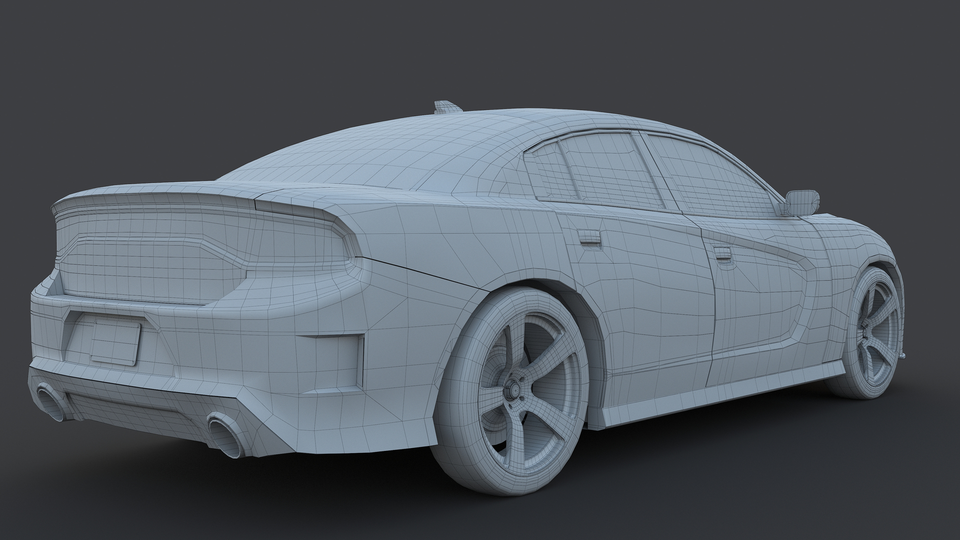
Task: Click the rear quarter window glass
Action: point(553,171)
